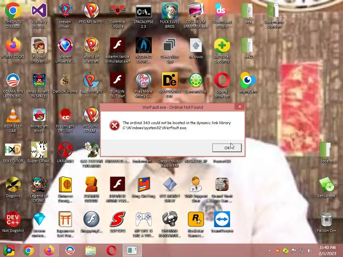Select the 360 Total Security icon
The width and height of the screenshot is (343, 257).
[x=222, y=51]
